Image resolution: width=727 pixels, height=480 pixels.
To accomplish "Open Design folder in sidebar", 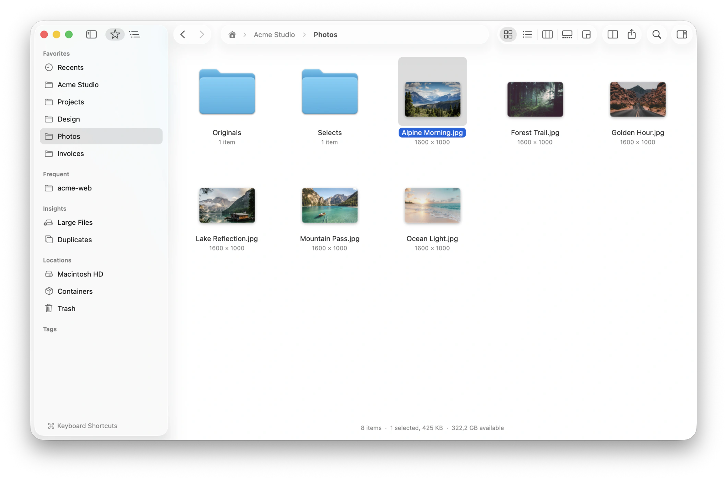I will pos(101,119).
